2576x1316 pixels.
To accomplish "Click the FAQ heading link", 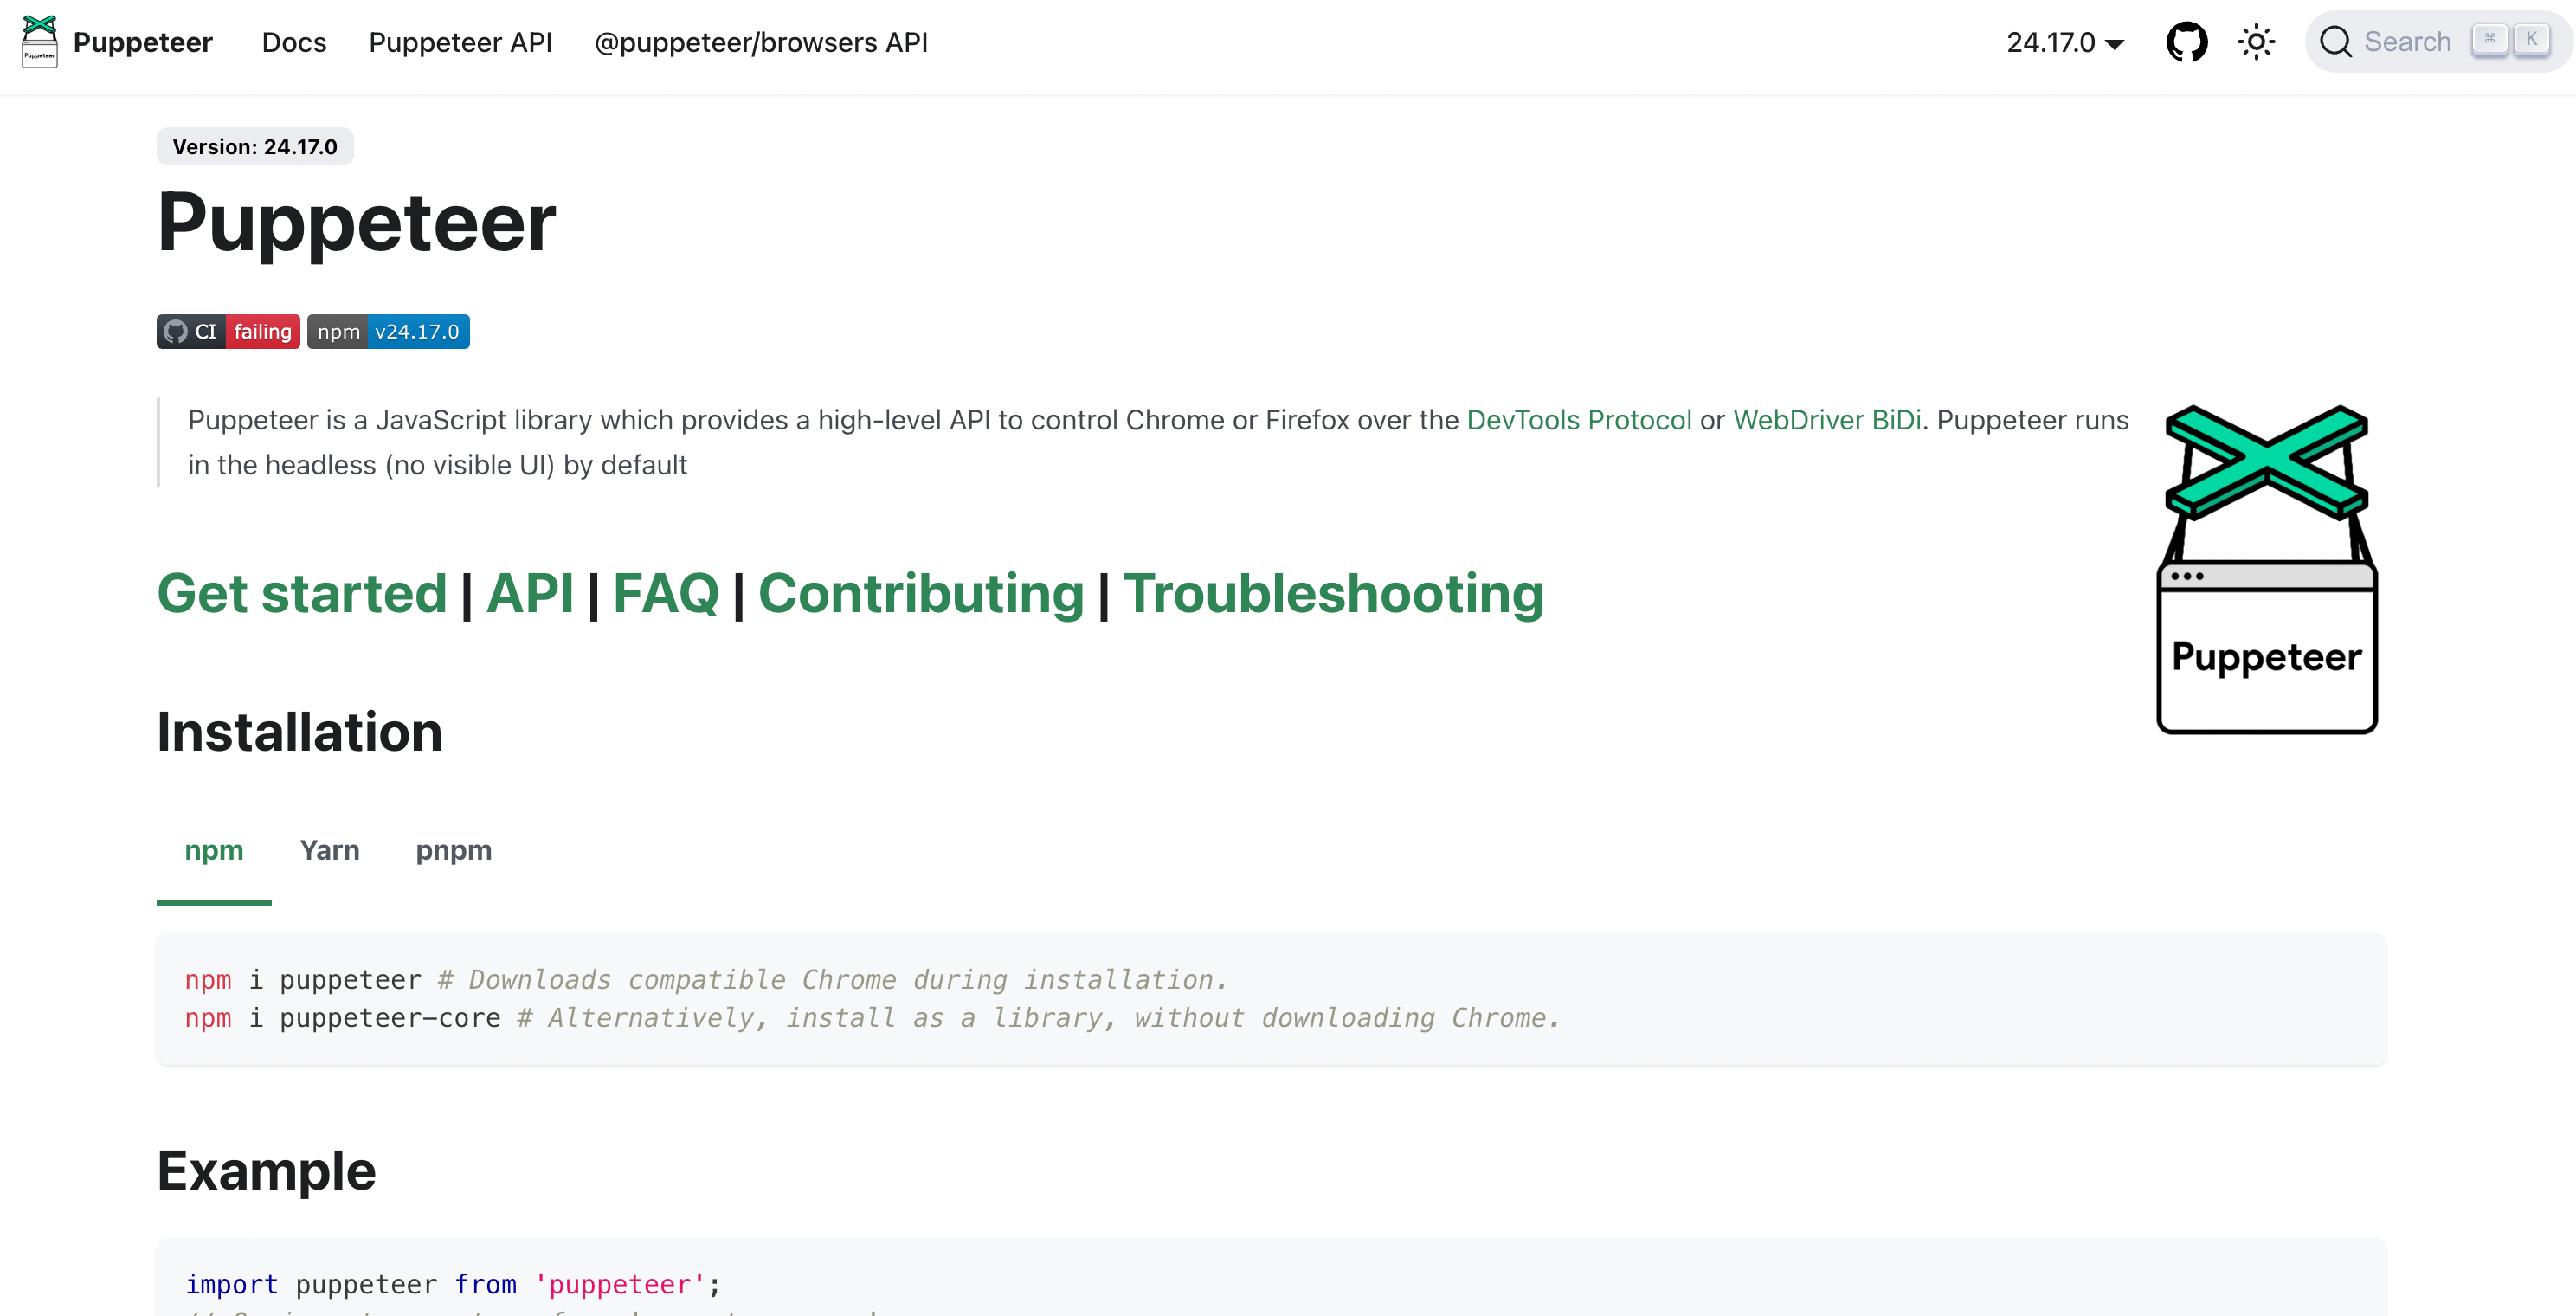I will pos(665,593).
